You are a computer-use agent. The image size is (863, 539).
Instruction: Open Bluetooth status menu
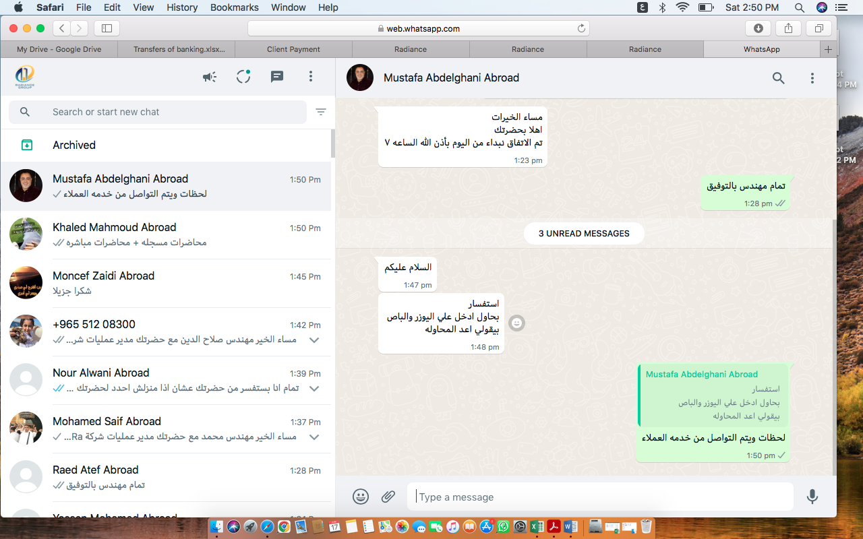point(662,7)
